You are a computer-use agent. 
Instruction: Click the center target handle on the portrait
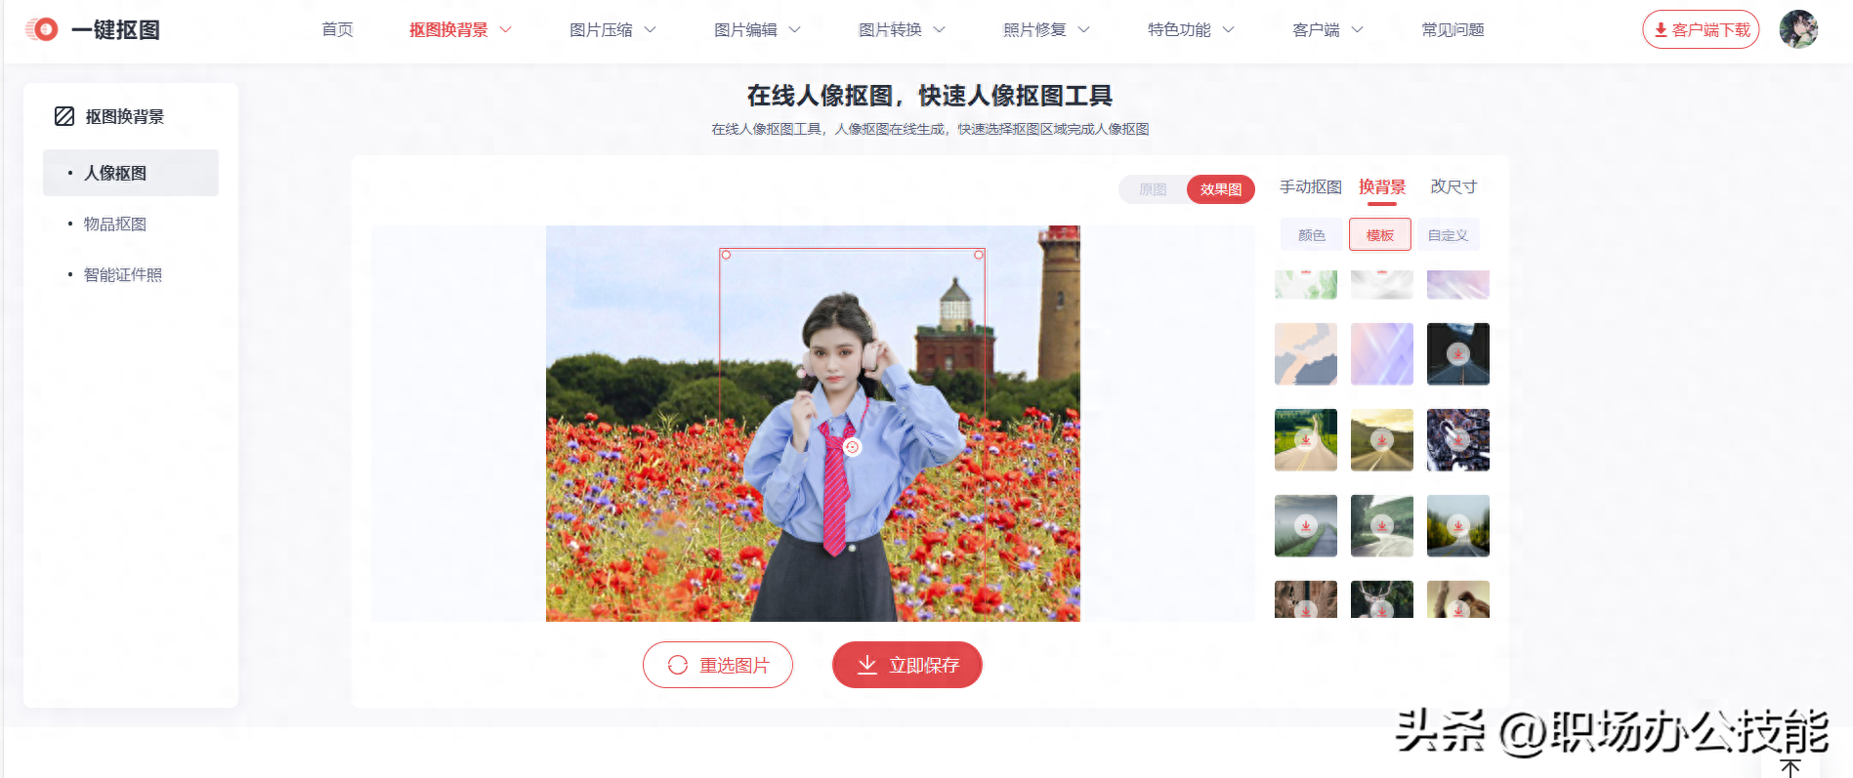pyautogui.click(x=852, y=447)
